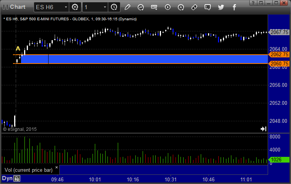Click the 09:46 time axis label
Screen dimensions: 291x184
[x=57, y=179]
